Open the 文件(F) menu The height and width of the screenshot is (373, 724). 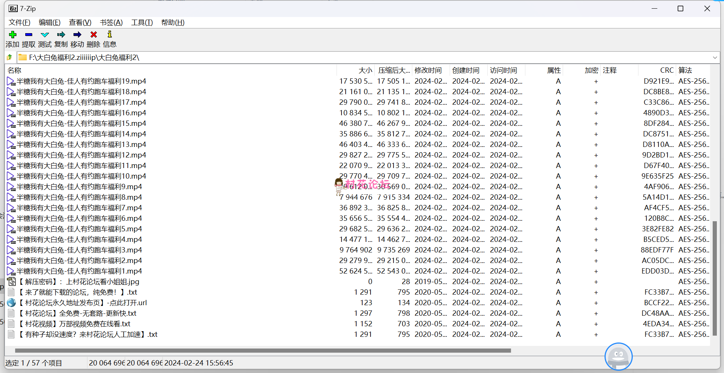pos(20,23)
